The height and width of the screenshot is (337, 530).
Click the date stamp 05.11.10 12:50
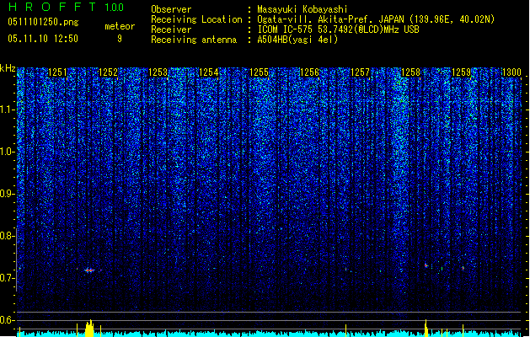(43, 39)
